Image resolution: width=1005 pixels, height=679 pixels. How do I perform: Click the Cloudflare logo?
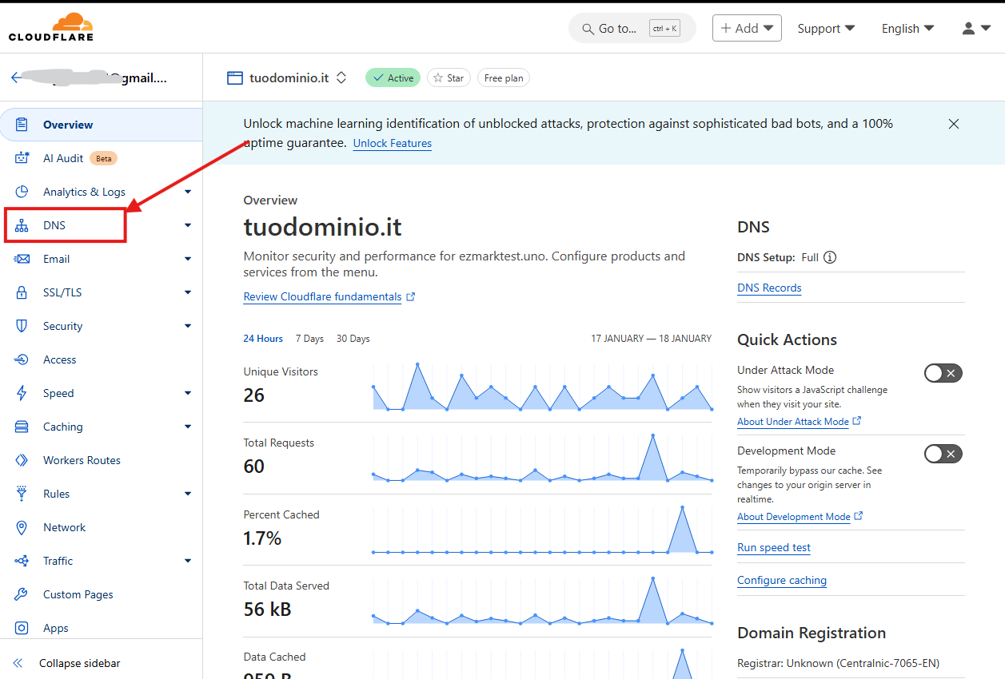pos(51,27)
